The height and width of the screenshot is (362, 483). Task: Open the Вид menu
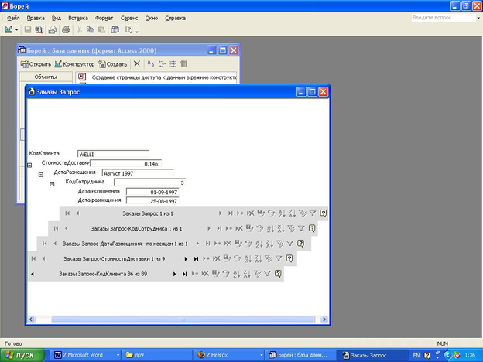click(56, 18)
